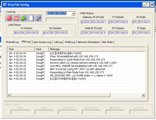The width and height of the screenshot is (156, 120).
Task: Click the WAN IP (Fixed) value field
Action: pyautogui.click(x=93, y=33)
